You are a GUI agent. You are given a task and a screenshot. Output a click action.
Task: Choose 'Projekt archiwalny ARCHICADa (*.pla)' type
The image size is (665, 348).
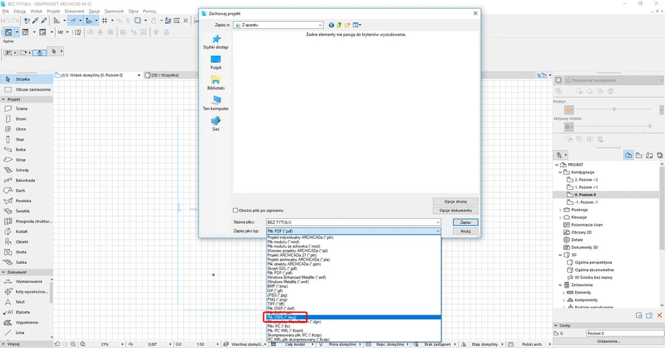pyautogui.click(x=354, y=259)
